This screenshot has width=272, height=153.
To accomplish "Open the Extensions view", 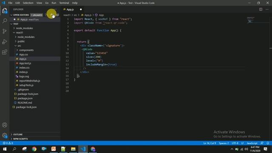I will [x=5, y=52].
